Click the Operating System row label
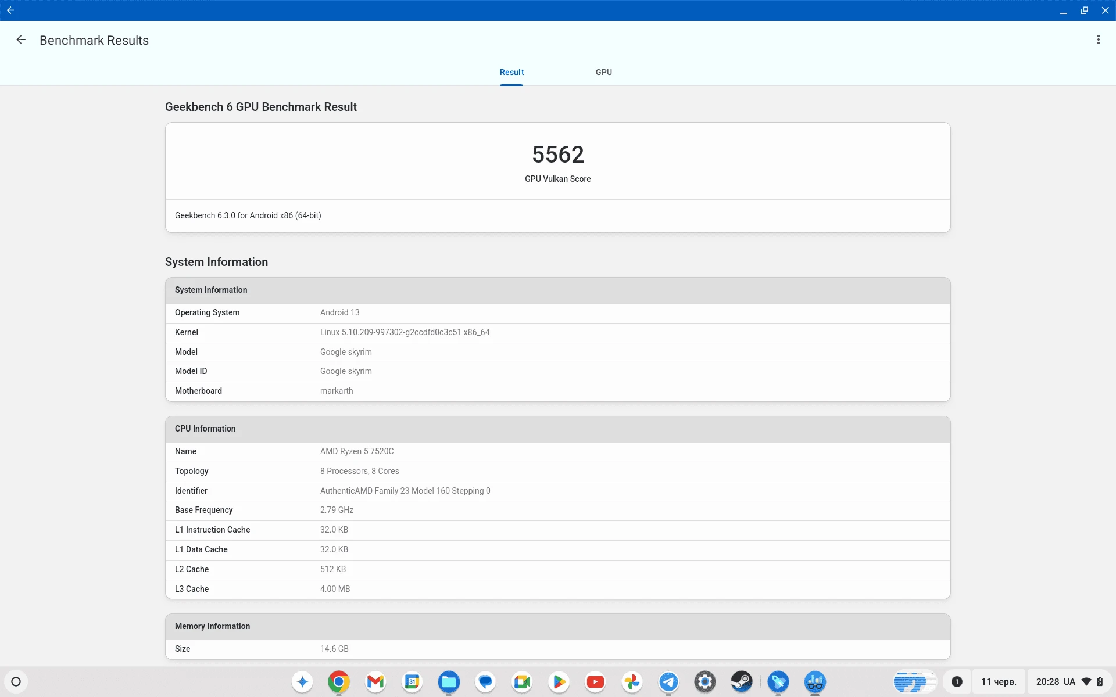The width and height of the screenshot is (1116, 697). click(x=208, y=312)
